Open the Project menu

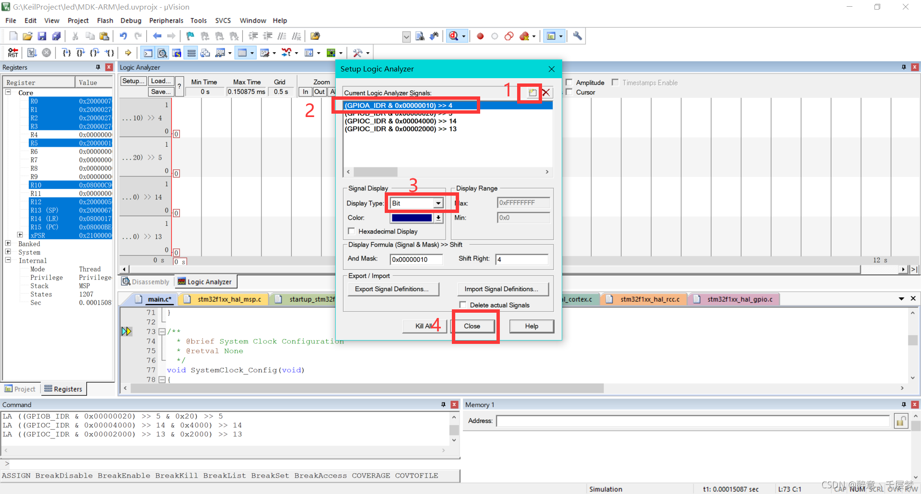point(78,21)
